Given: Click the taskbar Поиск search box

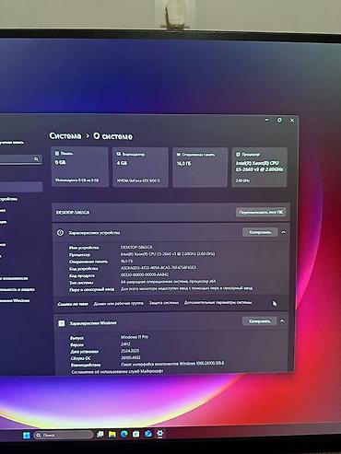Looking at the screenshot, I should click(x=64, y=435).
